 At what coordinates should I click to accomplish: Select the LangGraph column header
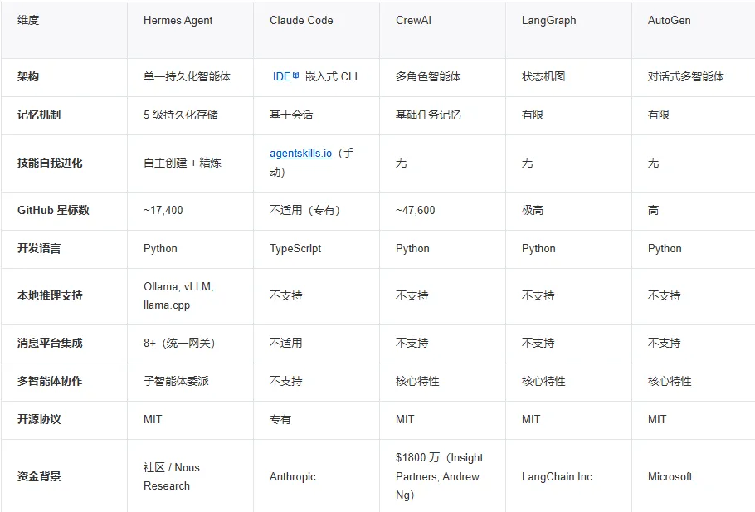click(x=548, y=20)
